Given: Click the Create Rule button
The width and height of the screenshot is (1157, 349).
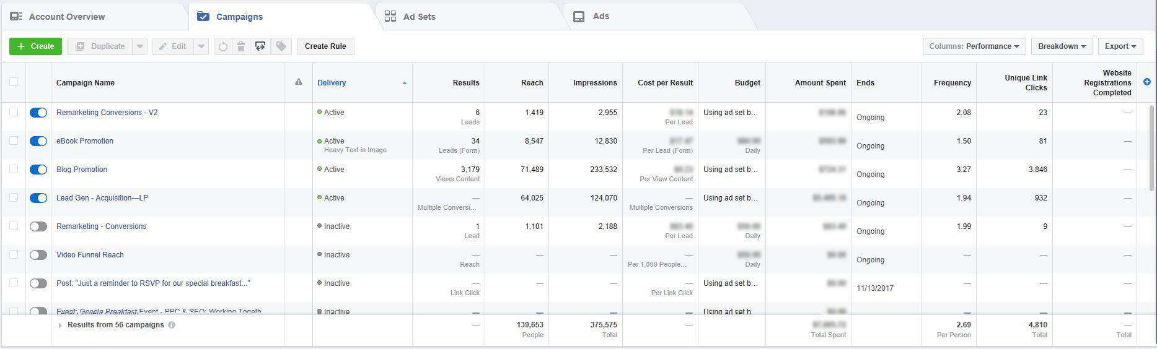Looking at the screenshot, I should coord(325,46).
